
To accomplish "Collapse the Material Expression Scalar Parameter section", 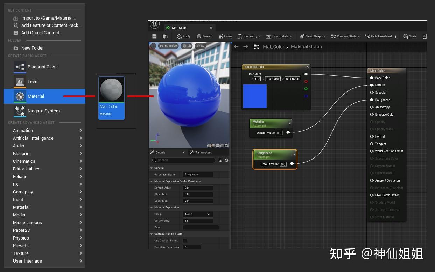I will (151, 181).
